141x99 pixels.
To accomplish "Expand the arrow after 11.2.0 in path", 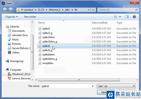I will [46, 10].
